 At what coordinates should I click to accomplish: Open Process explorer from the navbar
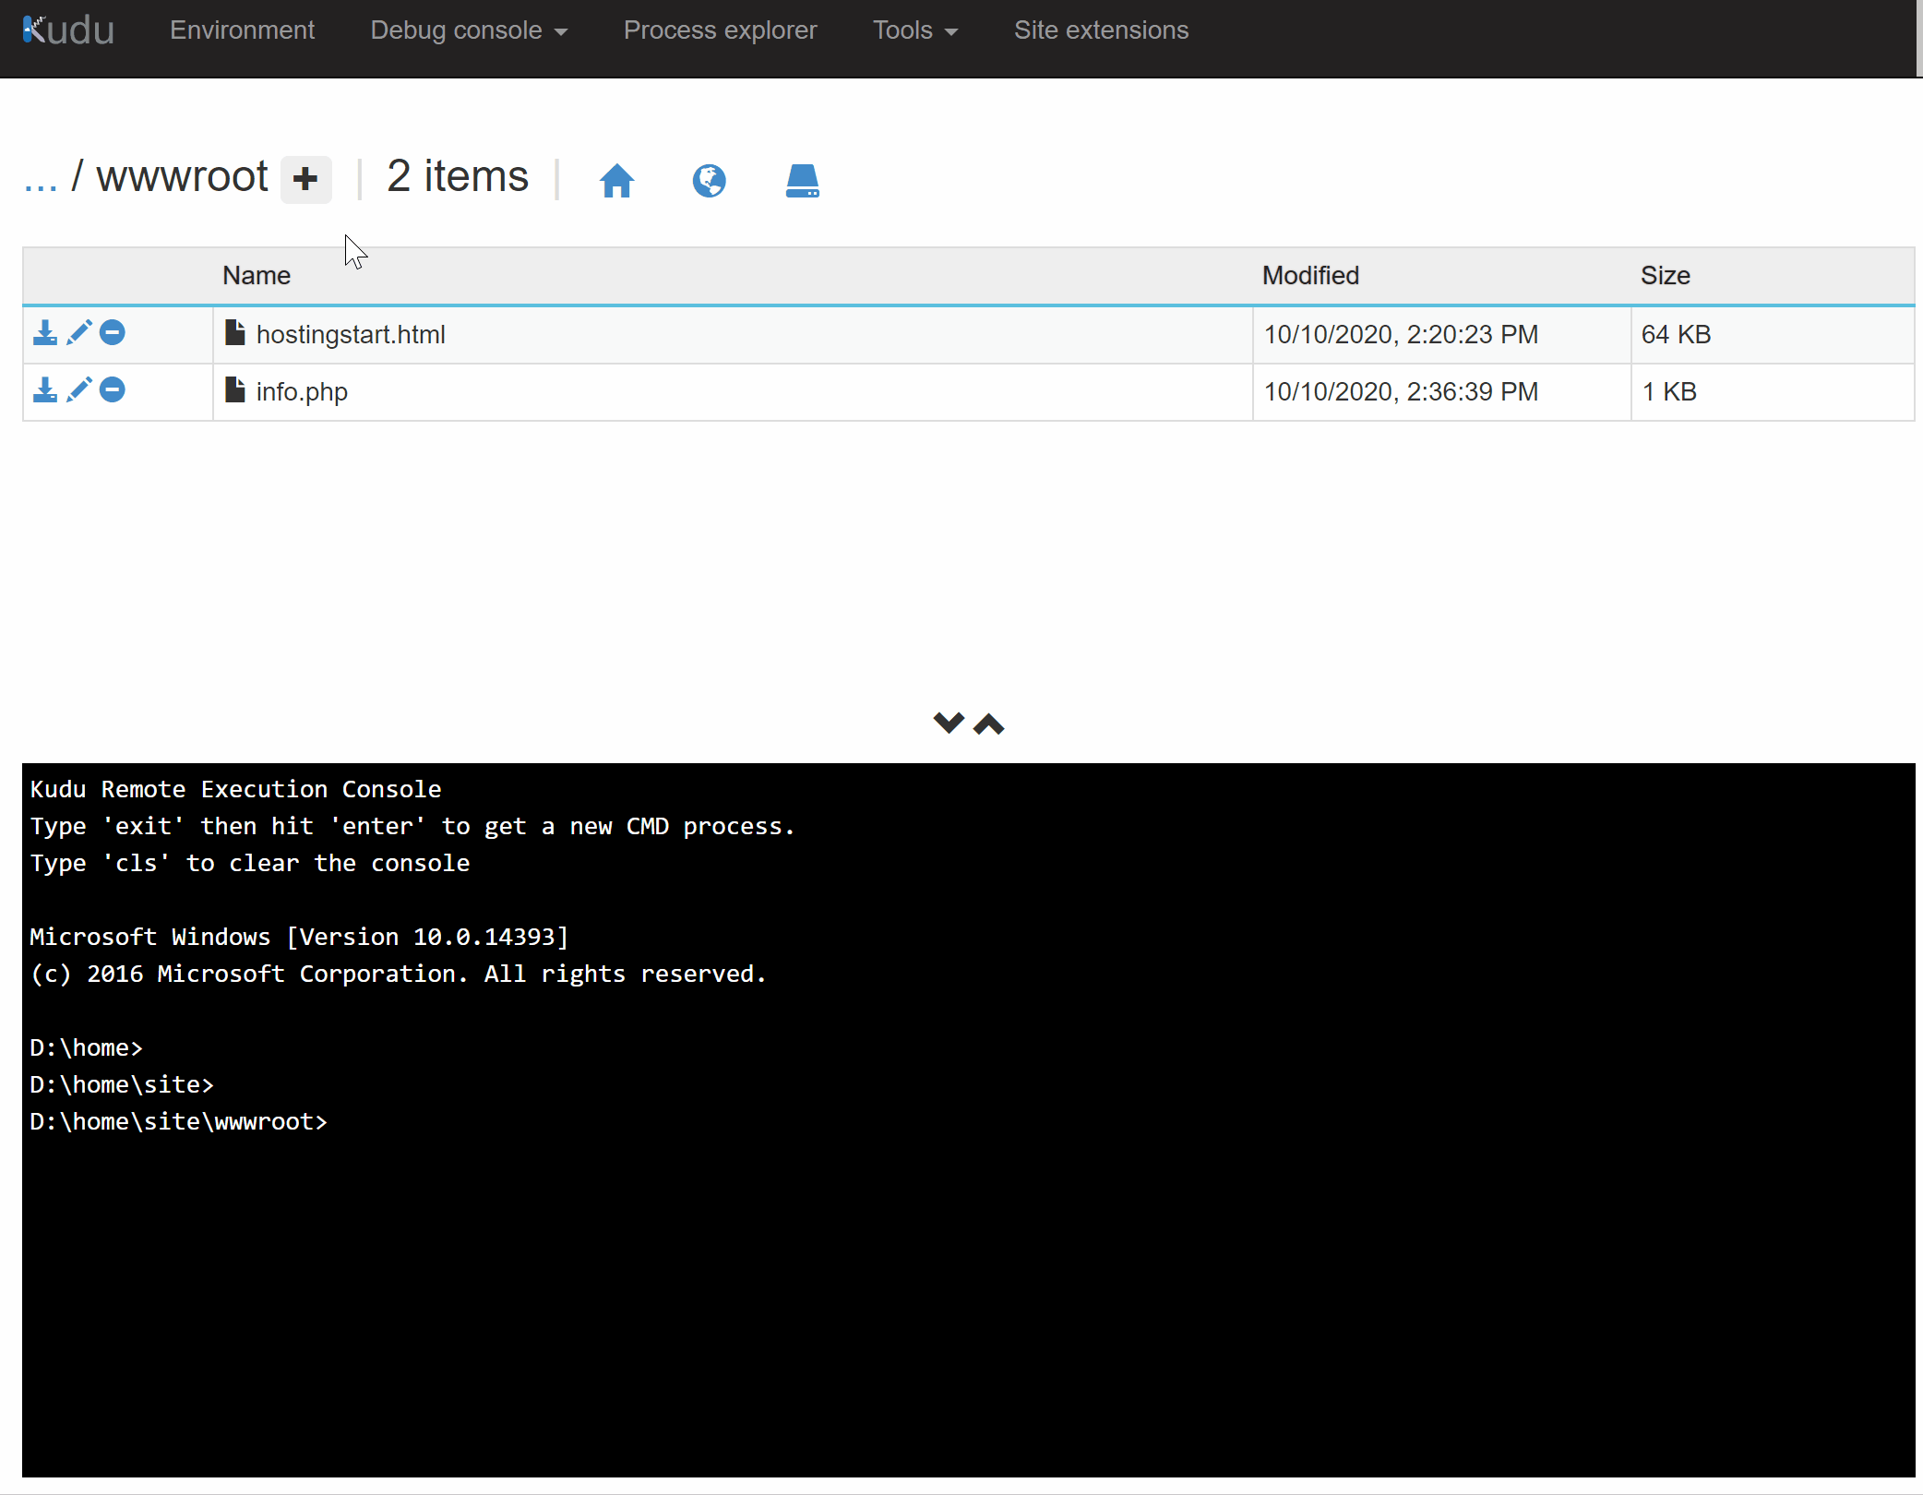720,30
